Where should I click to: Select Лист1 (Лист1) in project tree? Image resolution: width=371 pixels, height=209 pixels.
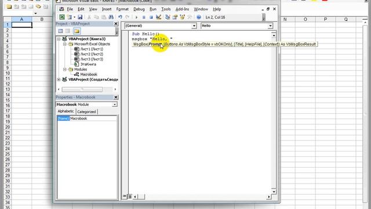point(92,49)
